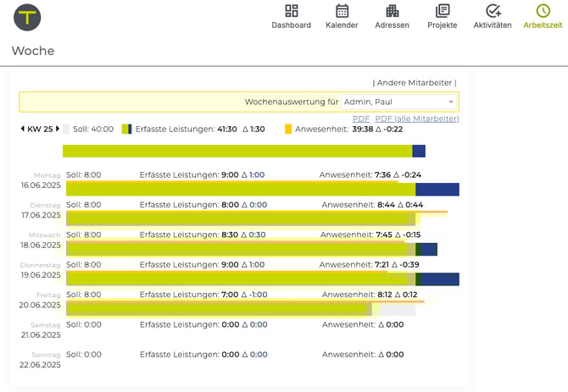This screenshot has width=568, height=392.
Task: Select the KW 25 week label
Action: [40, 129]
